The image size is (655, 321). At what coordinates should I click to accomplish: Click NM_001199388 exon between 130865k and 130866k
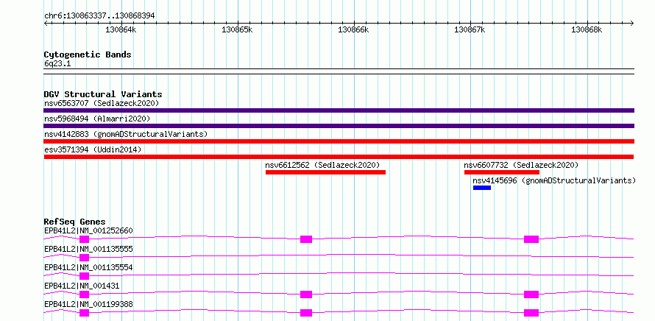(306, 313)
